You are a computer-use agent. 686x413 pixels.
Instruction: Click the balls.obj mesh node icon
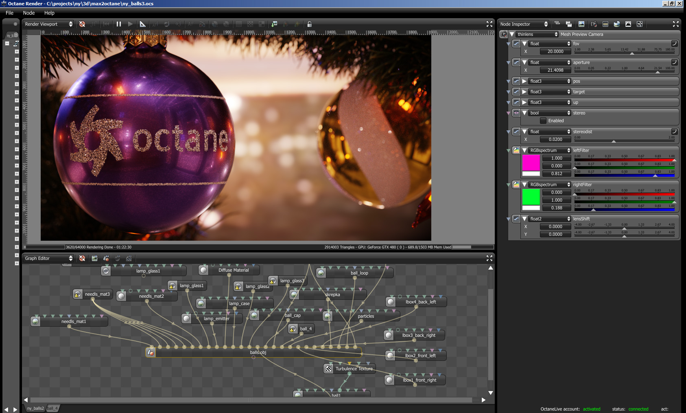(x=151, y=352)
